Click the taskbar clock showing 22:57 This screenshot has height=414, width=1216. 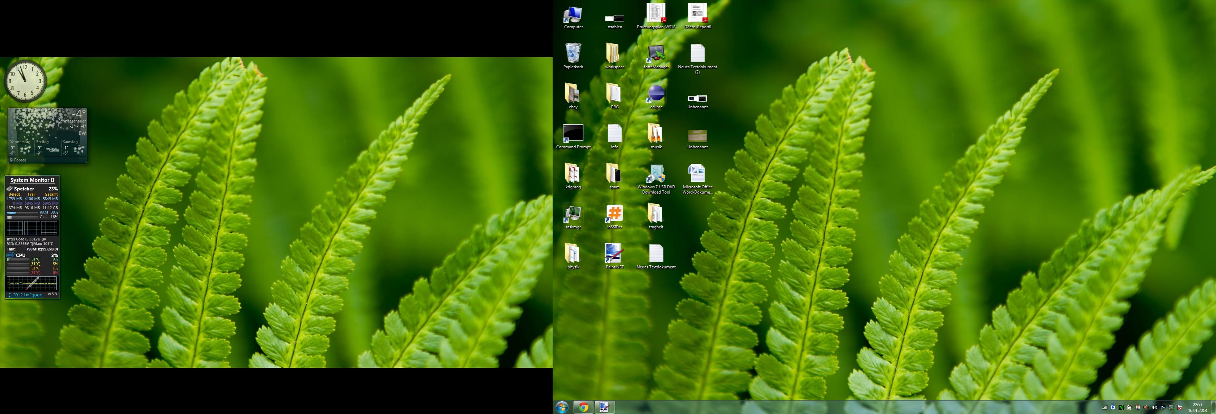click(x=1197, y=407)
